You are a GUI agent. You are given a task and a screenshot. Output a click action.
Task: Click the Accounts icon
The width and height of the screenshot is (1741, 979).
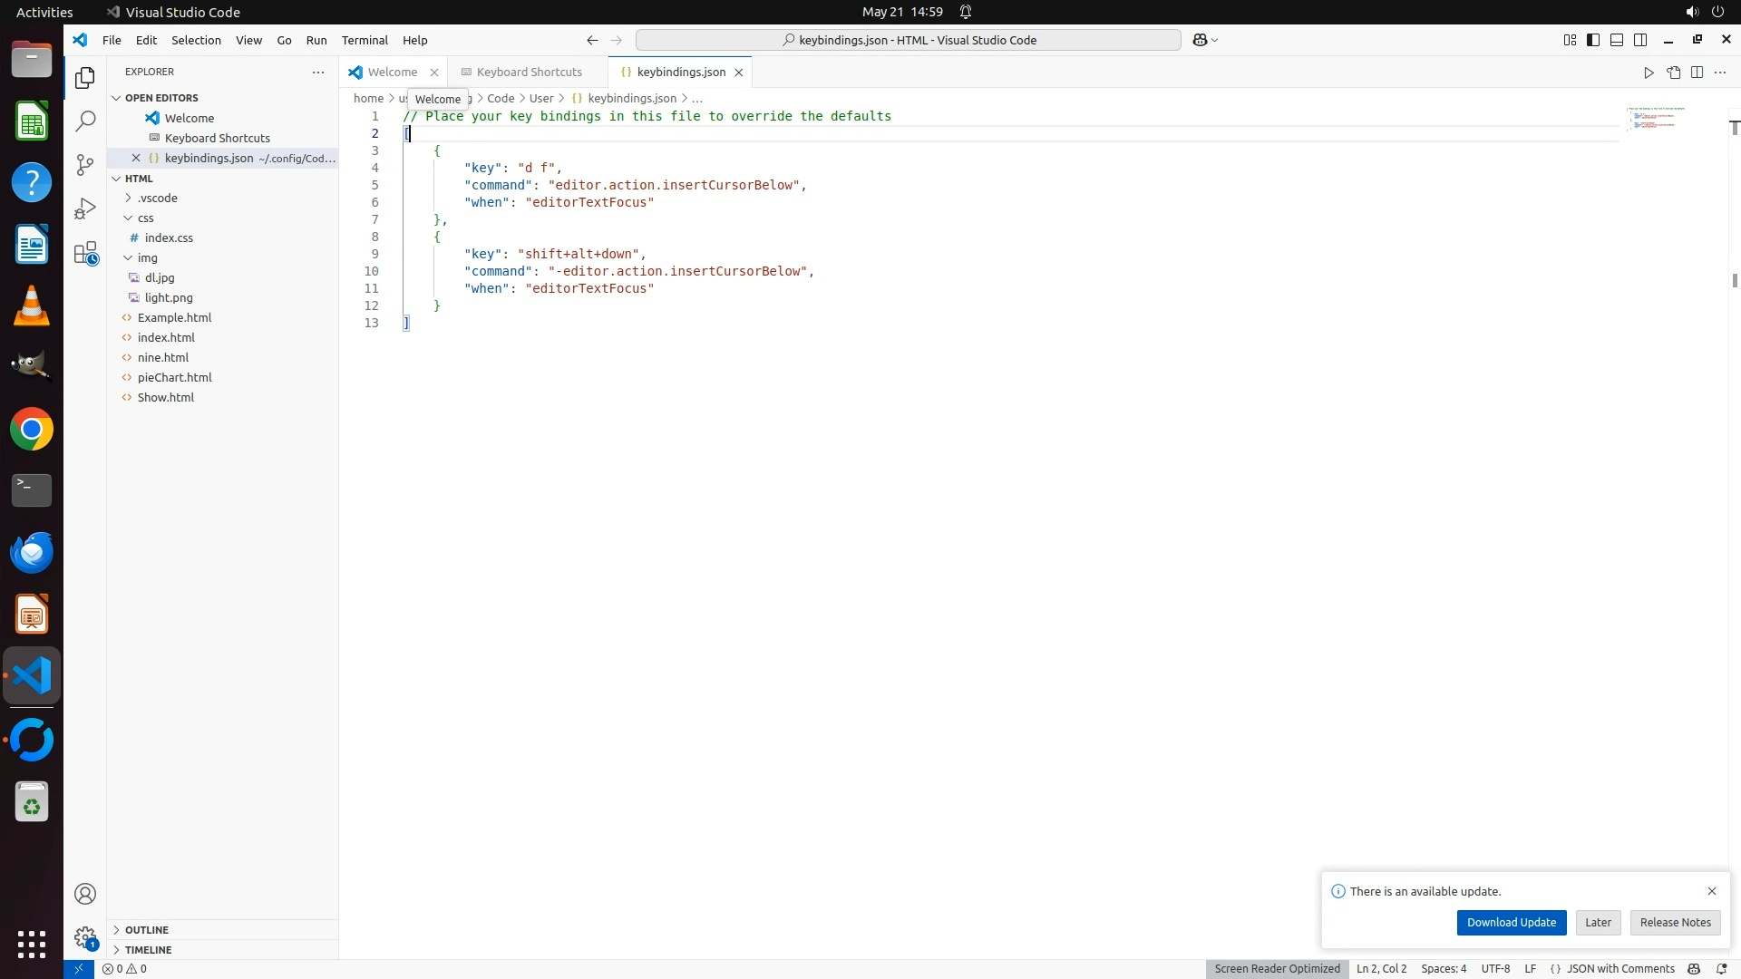click(85, 894)
